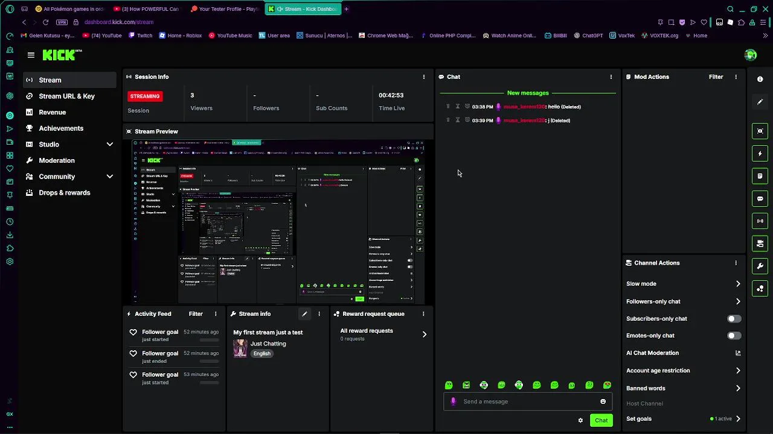Open Mod Actions three-dot menu
Screen dimensions: 773x434
click(736, 77)
